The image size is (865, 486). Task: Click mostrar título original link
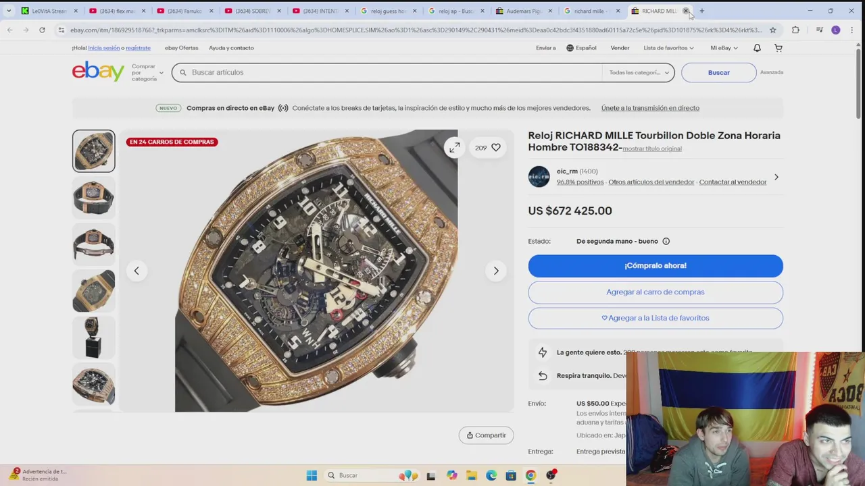(x=652, y=148)
